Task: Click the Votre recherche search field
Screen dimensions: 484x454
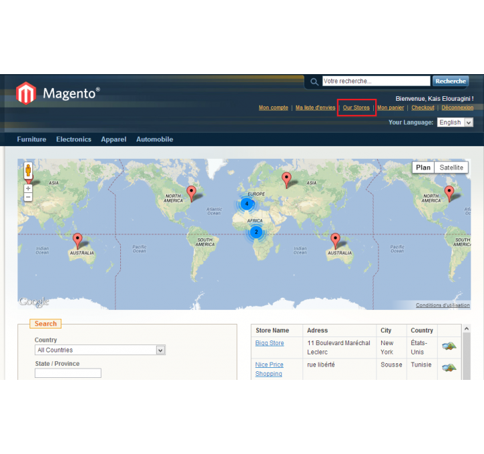Action: point(376,81)
